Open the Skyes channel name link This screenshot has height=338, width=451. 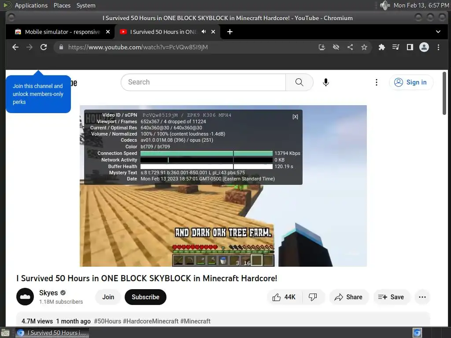pos(48,293)
